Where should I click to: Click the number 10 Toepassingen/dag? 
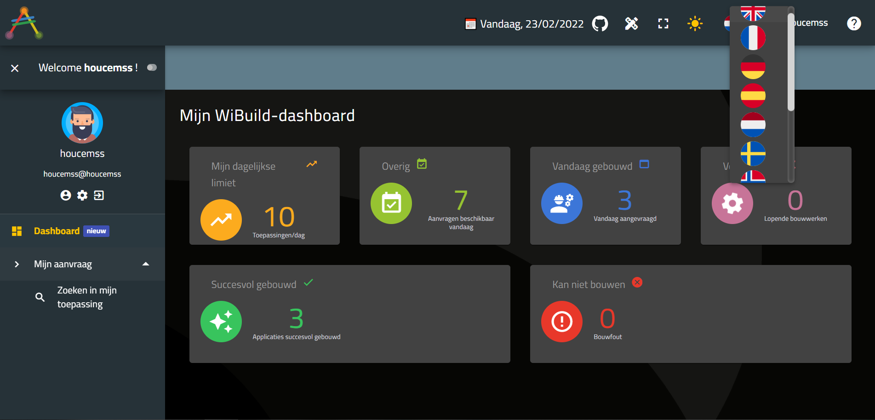[279, 217]
